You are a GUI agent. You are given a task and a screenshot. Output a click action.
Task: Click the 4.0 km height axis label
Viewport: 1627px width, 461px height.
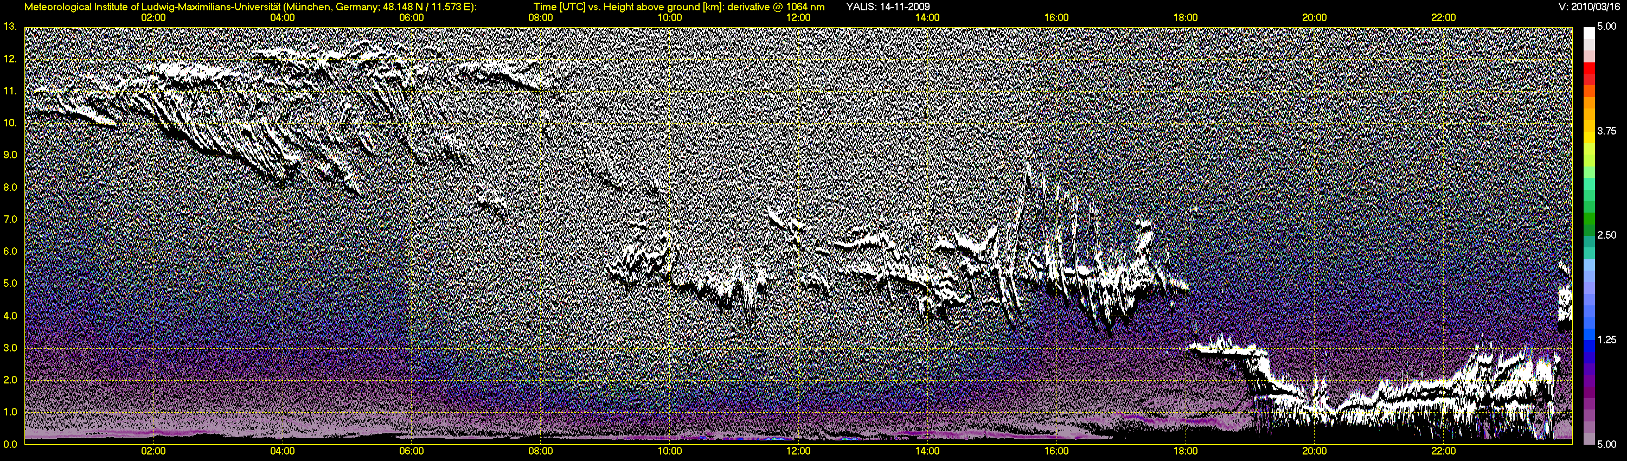click(9, 315)
